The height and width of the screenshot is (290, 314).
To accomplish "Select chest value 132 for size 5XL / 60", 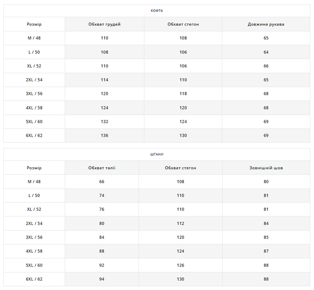I will pyautogui.click(x=105, y=122).
